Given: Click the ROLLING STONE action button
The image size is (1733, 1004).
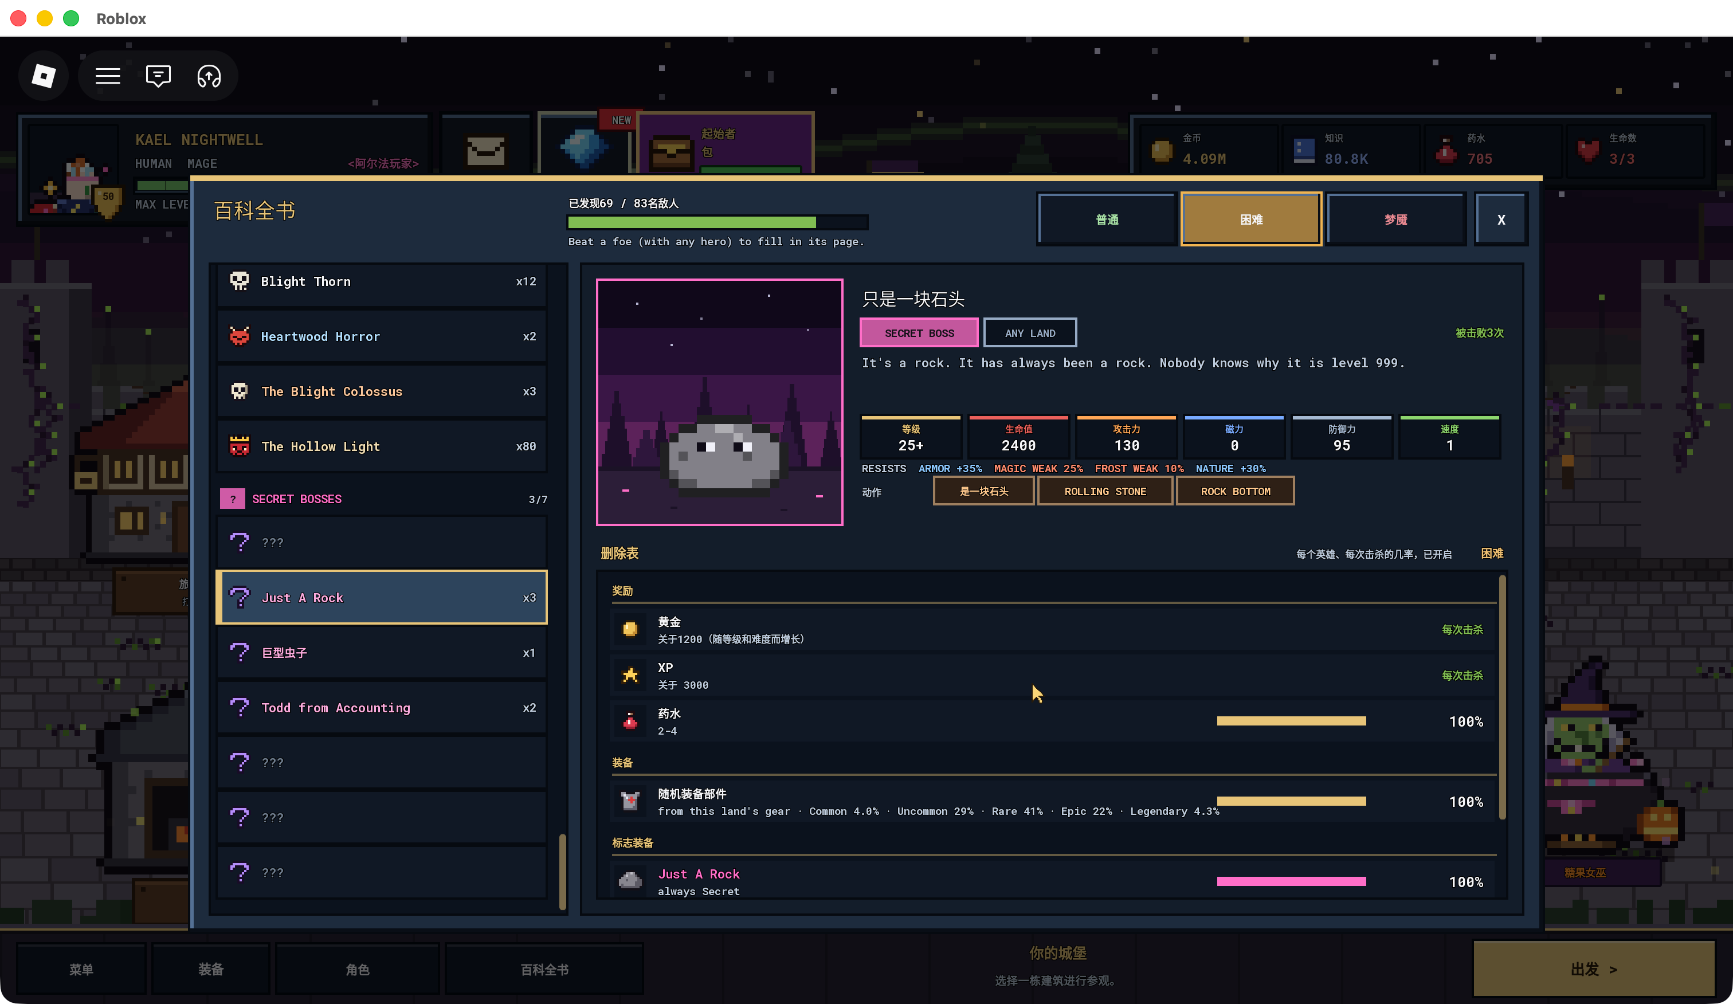Looking at the screenshot, I should (1105, 491).
